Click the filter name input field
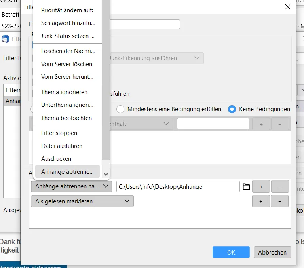 145,24
